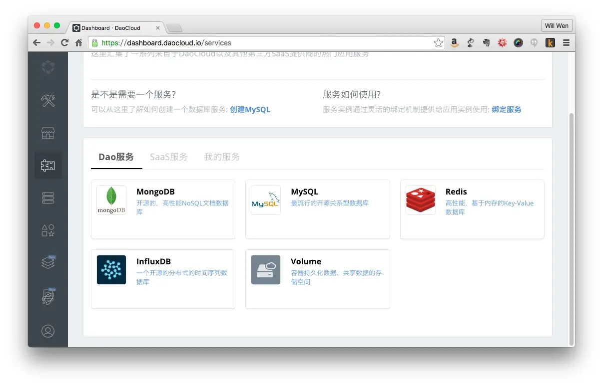
Task: Click InfluxDB description about 时间序列数据库
Action: click(182, 277)
